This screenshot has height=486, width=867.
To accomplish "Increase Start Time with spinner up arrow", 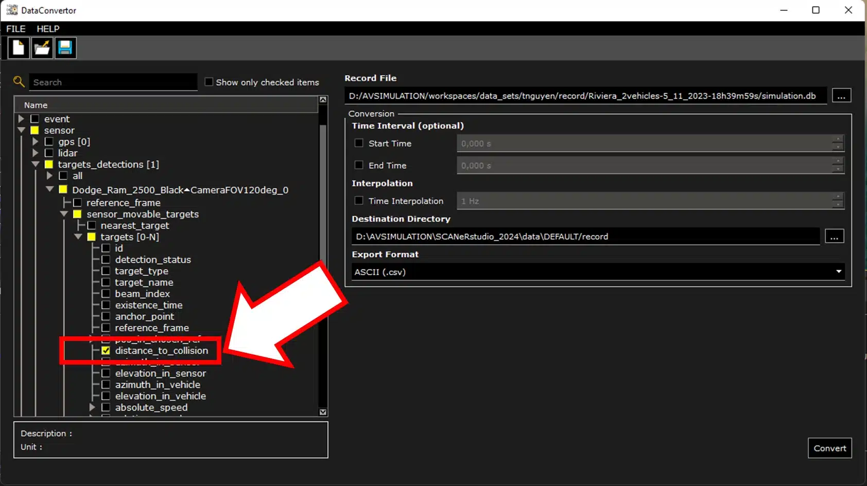I will pos(838,139).
